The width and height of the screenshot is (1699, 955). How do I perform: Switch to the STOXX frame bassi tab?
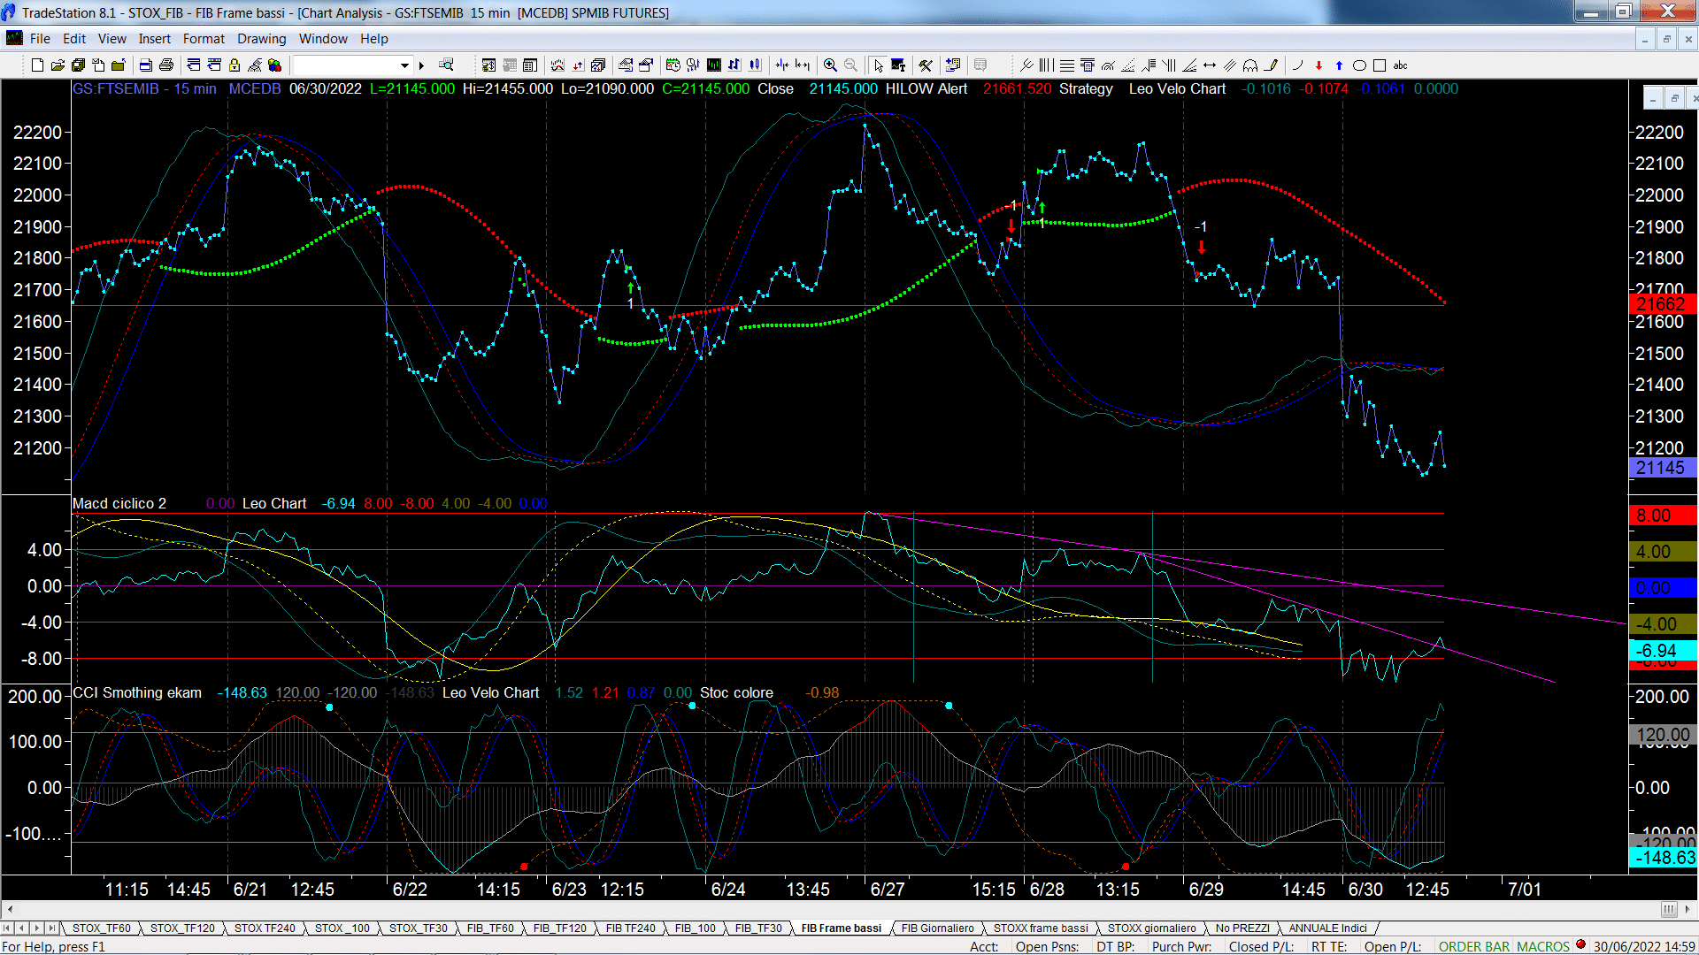coord(1041,928)
